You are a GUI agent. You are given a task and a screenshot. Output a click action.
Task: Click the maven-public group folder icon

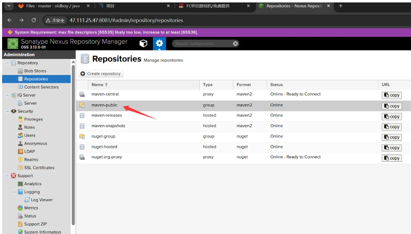pos(82,105)
